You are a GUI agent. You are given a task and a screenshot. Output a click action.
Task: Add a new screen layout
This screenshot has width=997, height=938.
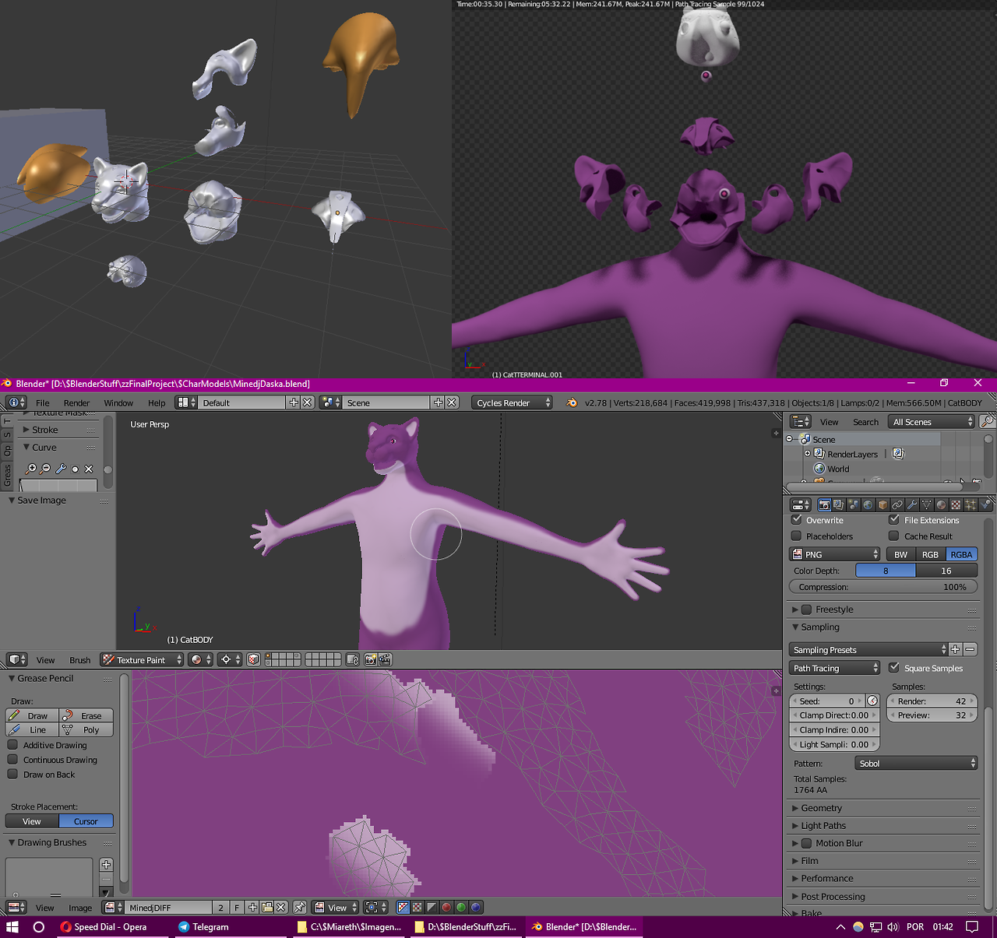294,402
